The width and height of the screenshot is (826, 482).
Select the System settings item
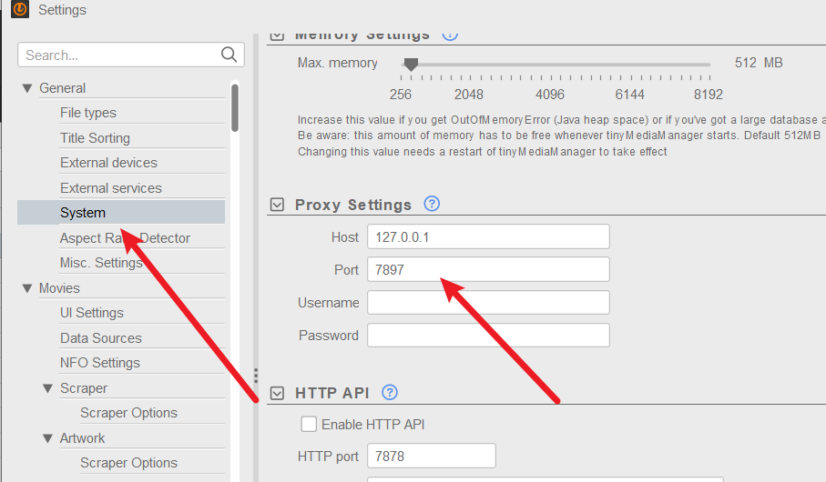(121, 213)
